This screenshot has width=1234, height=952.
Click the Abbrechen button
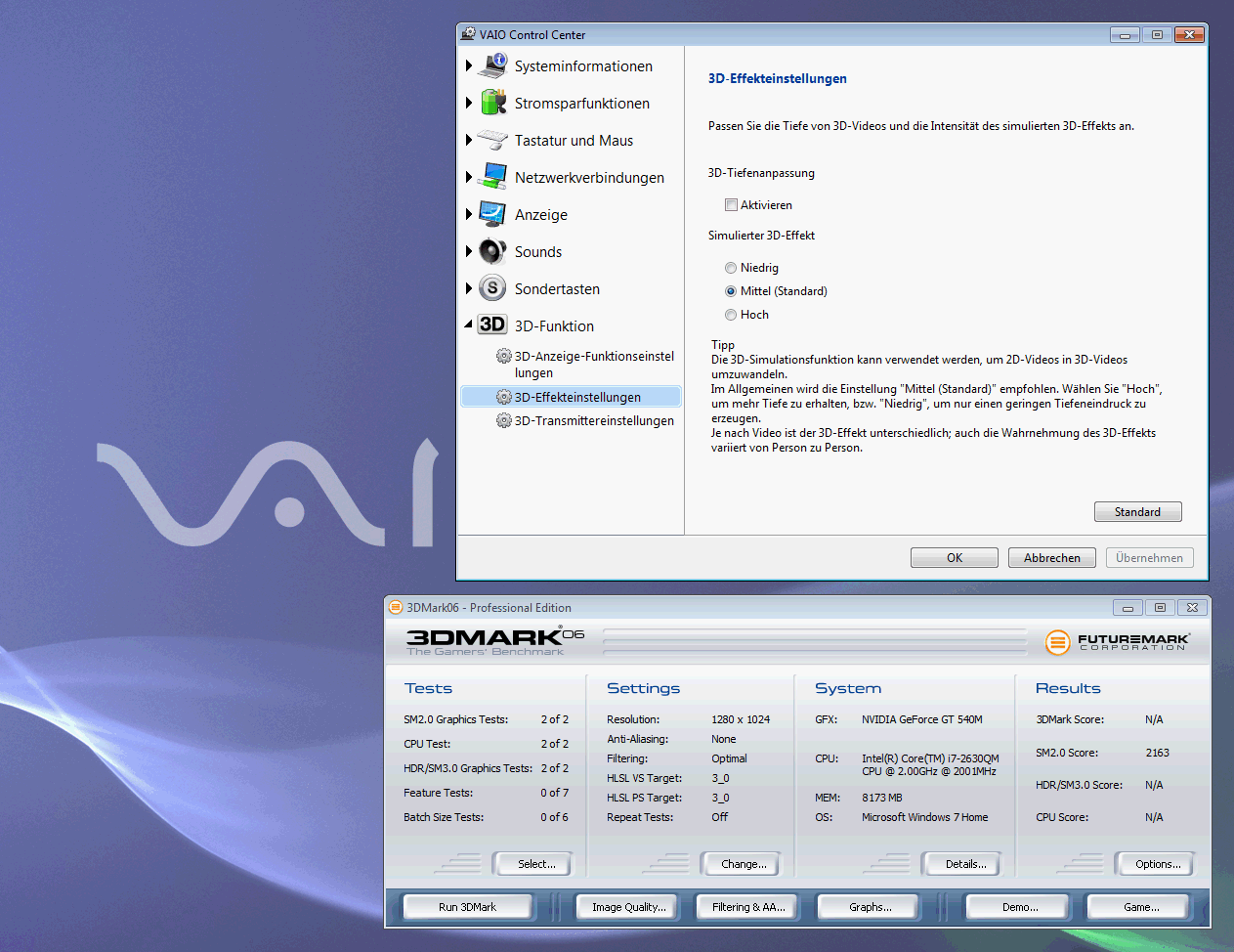pyautogui.click(x=1052, y=558)
